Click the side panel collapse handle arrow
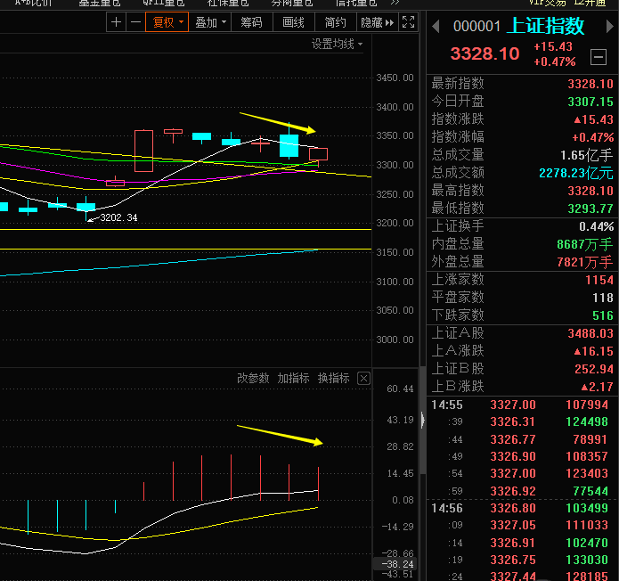This screenshot has width=619, height=581. 422,420
